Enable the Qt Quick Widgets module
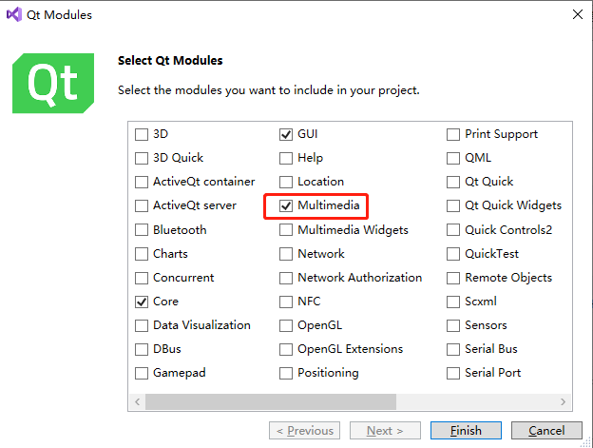 (x=453, y=205)
